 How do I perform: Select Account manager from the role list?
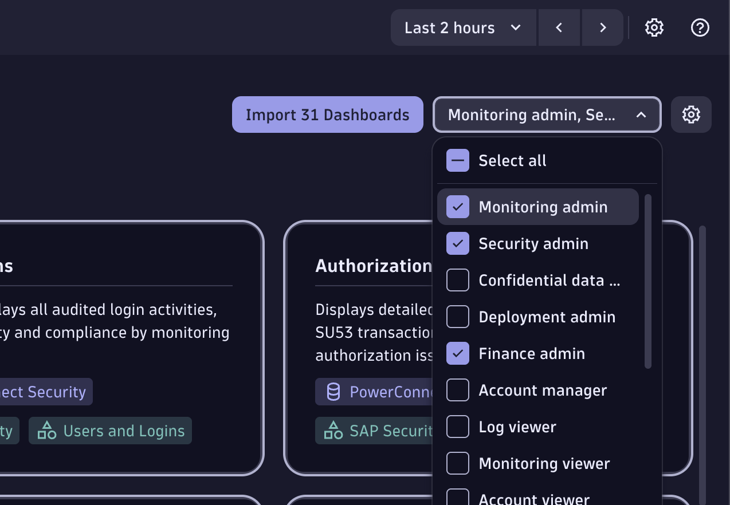[542, 390]
